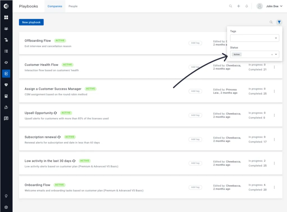
Task: Open options menu for Onboarding Flow
Action: coord(274,187)
